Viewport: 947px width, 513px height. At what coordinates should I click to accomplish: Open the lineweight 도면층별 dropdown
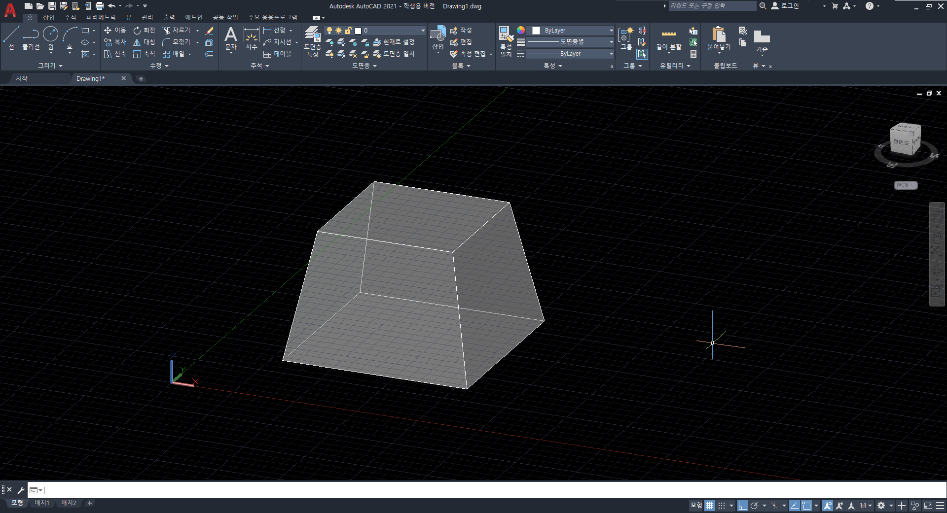point(571,42)
